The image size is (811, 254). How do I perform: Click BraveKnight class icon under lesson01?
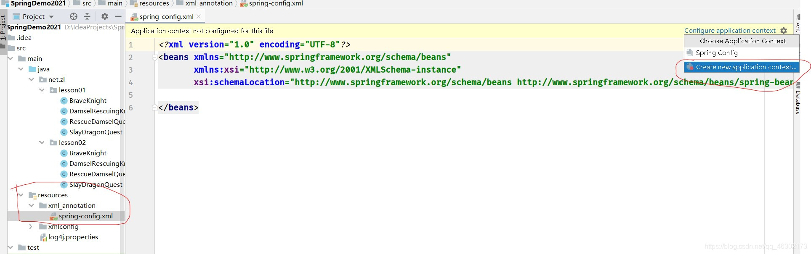click(64, 101)
